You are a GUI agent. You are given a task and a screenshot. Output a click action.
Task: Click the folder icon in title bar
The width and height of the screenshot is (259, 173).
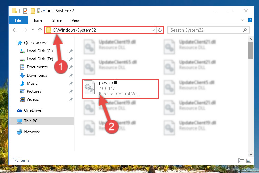14,11
